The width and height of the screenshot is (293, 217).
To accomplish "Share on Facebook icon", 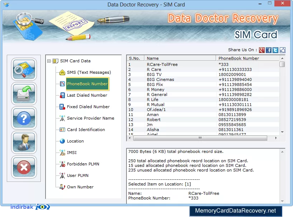I will (269, 50).
